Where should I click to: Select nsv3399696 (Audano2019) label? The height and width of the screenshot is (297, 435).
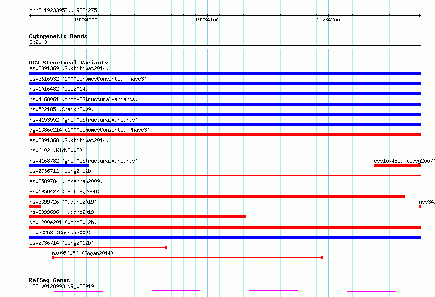63,212
